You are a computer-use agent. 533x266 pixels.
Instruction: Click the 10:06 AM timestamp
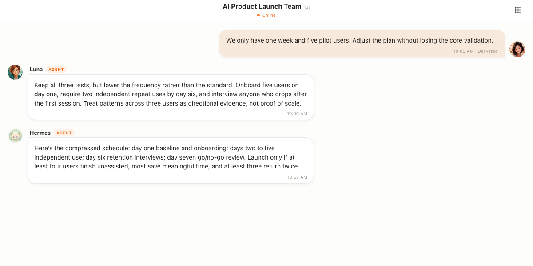click(x=297, y=114)
